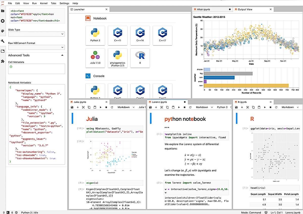Click the Ln 1, Col 1 status item
This screenshot has width=303, height=214.
point(276,212)
